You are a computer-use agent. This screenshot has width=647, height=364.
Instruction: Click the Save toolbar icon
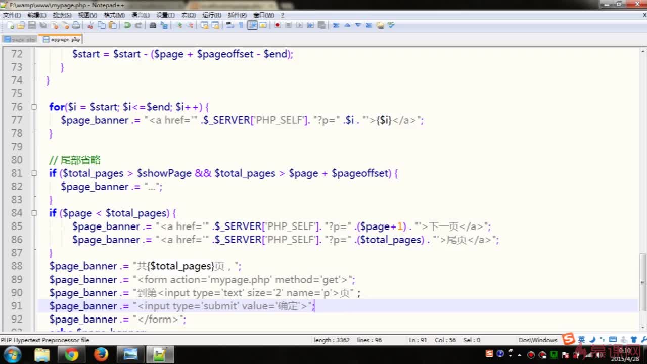click(x=32, y=25)
